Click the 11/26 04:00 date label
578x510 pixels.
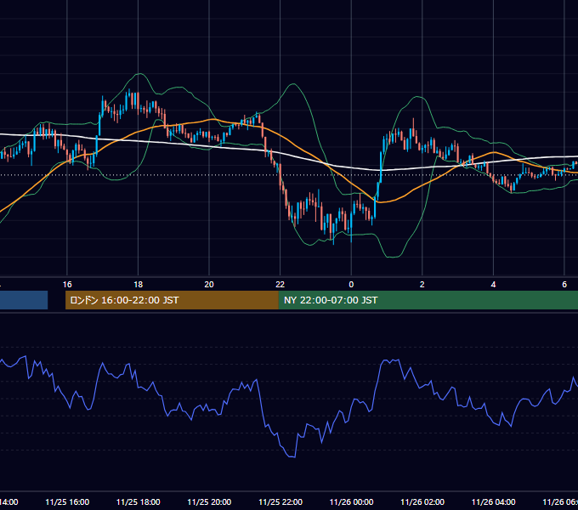[x=493, y=501]
